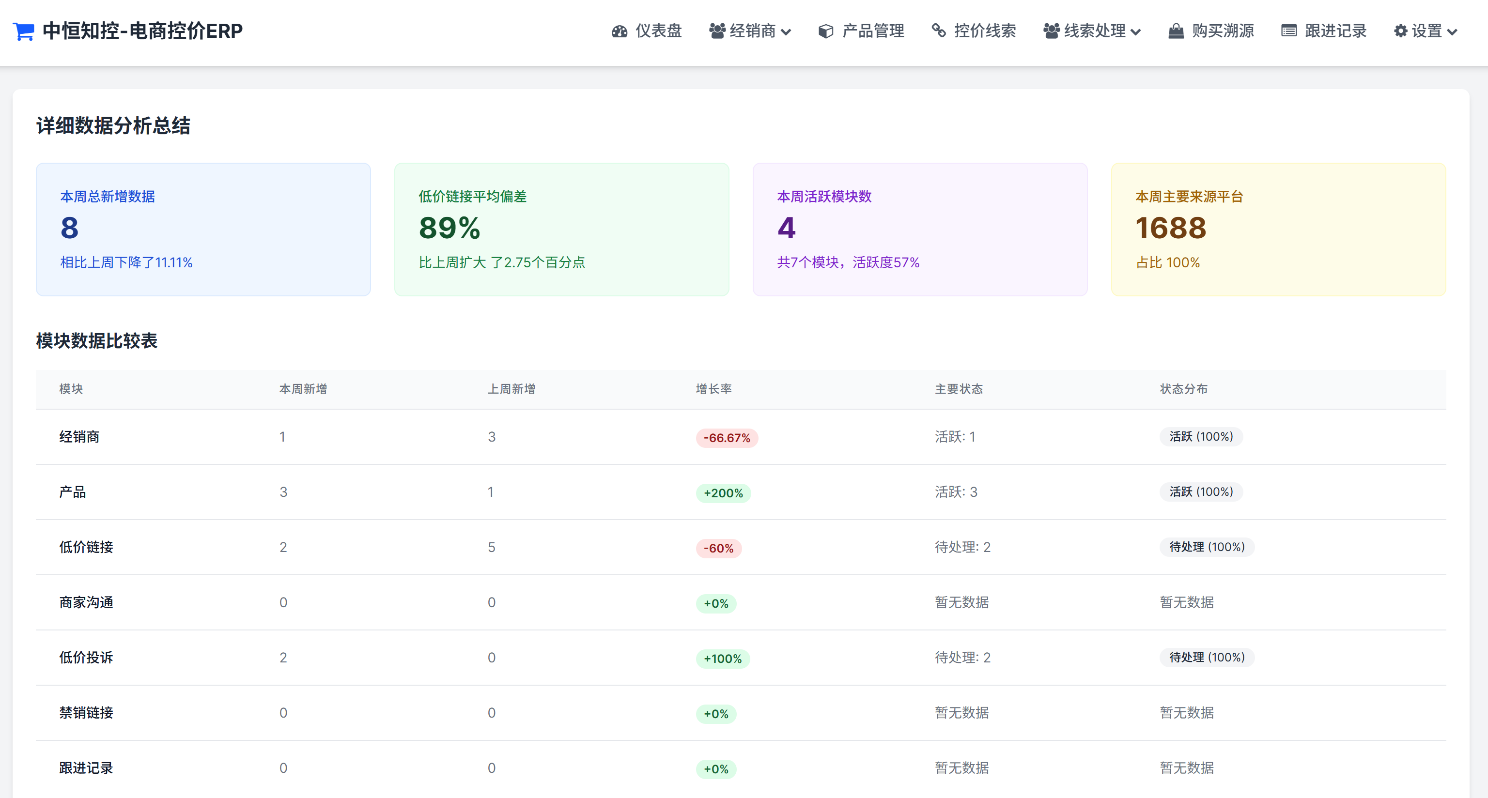Click the 控价线索 link chain icon
The height and width of the screenshot is (798, 1488).
point(939,31)
